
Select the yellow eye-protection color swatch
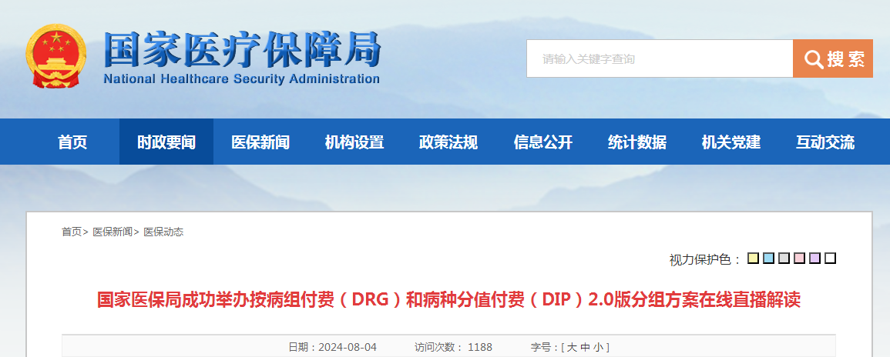753,259
